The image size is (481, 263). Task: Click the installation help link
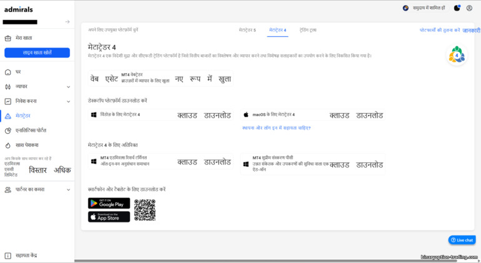point(276,128)
